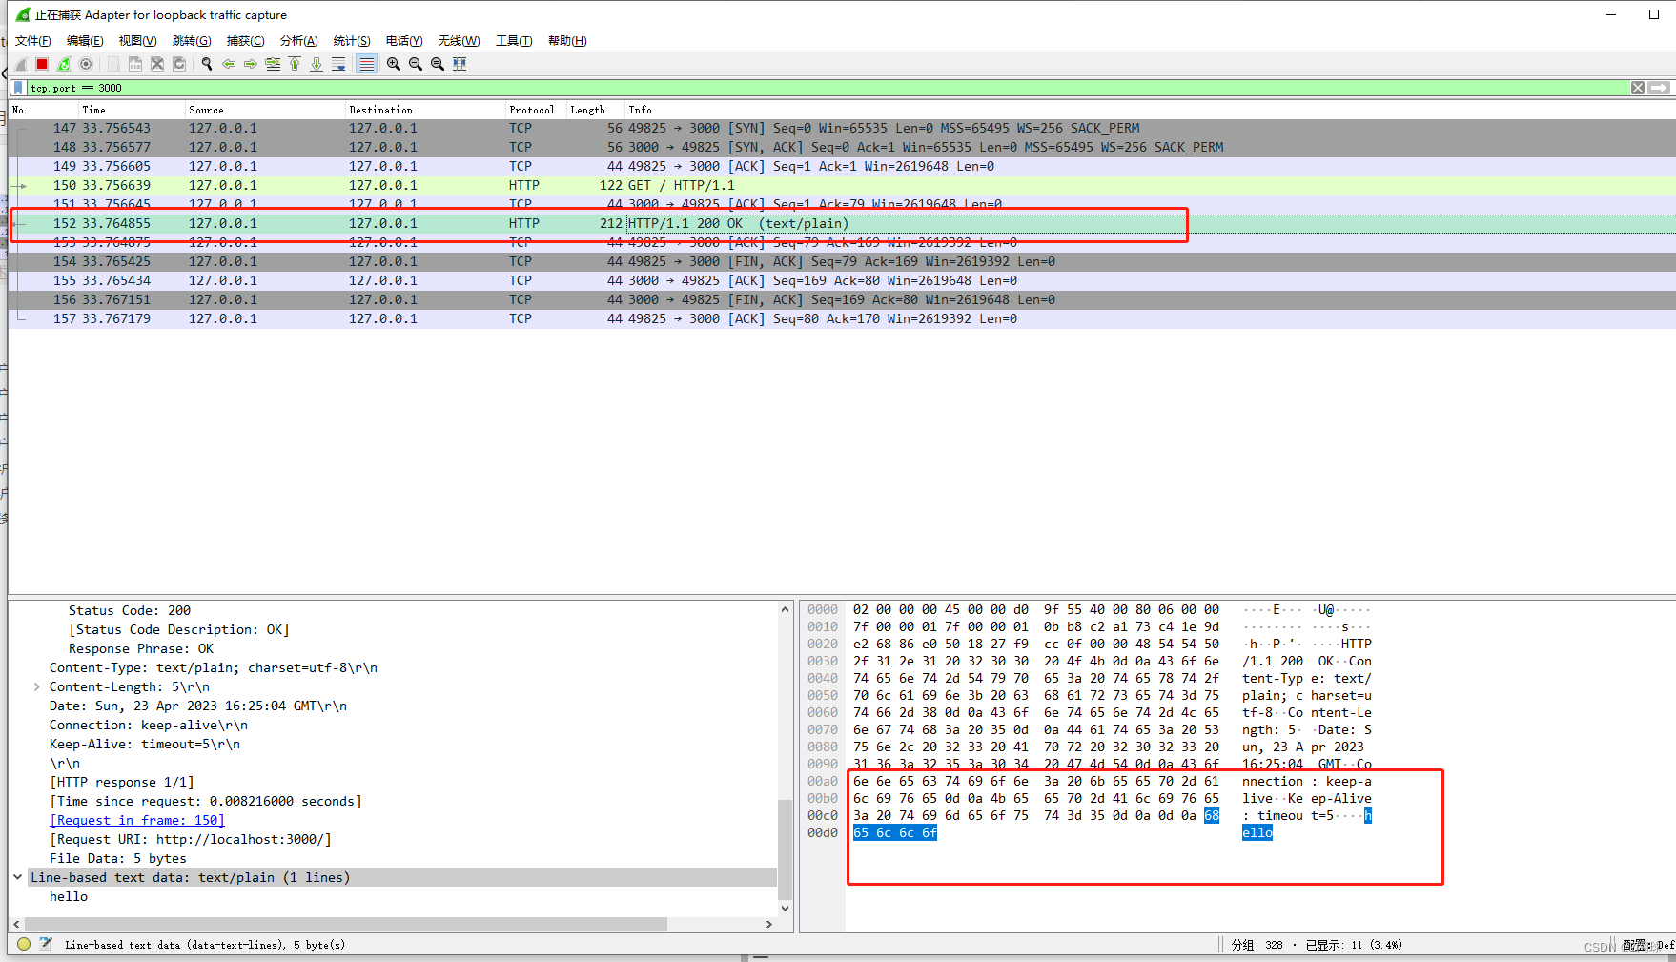Click details pane horizontal scrollbar right arrow
The image size is (1676, 962).
tap(769, 924)
